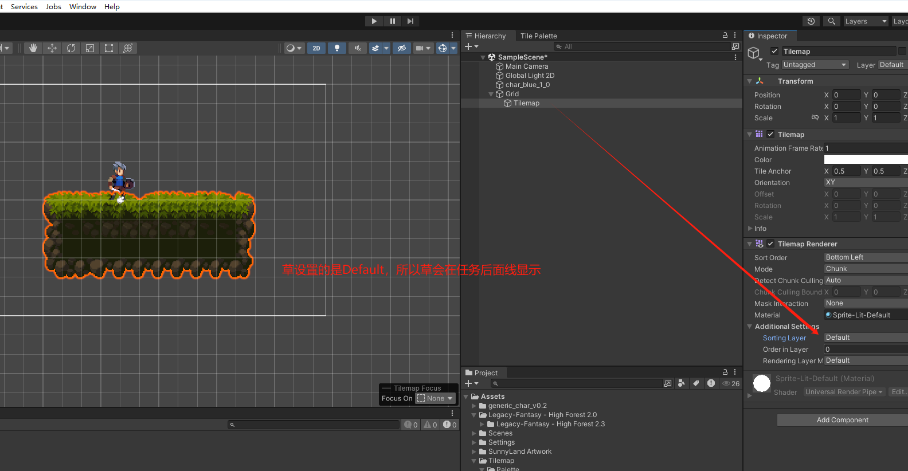
Task: Open SampleScene options kebab menu
Action: [735, 57]
